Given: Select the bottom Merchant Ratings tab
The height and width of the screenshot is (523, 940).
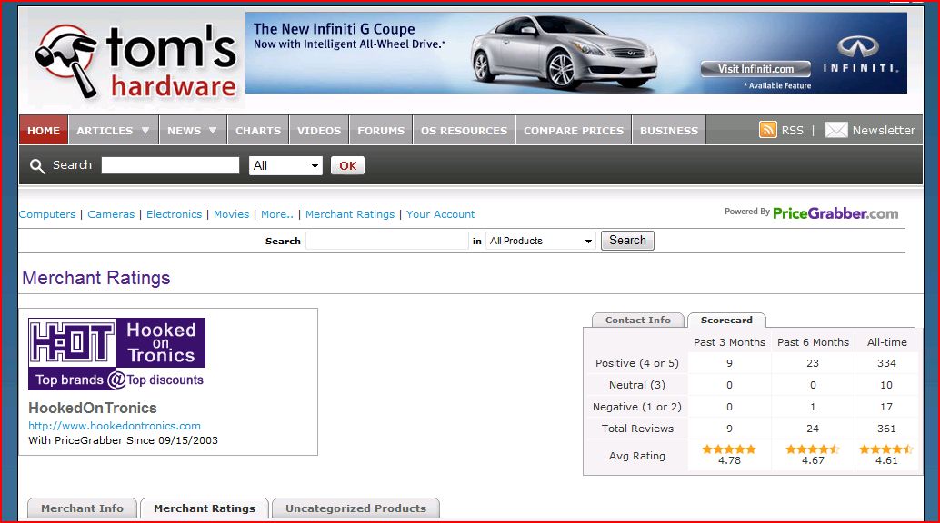Looking at the screenshot, I should [x=205, y=508].
